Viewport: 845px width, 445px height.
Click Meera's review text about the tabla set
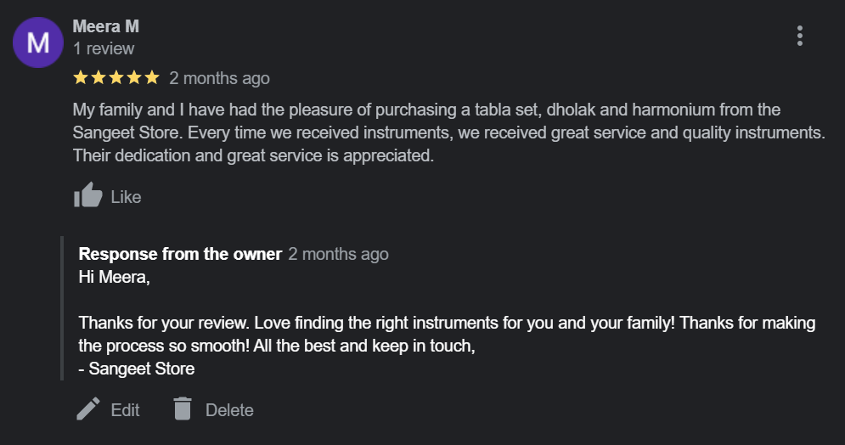click(425, 132)
